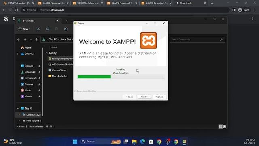Toggle Chrome side panel icon
The height and width of the screenshot is (146, 259).
(x=234, y=10)
